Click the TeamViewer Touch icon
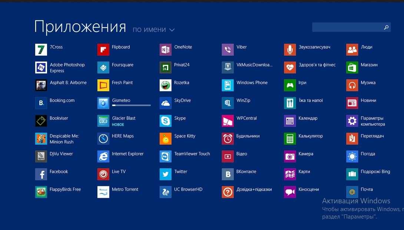Screen dimensions: 404x230 tap(165, 156)
